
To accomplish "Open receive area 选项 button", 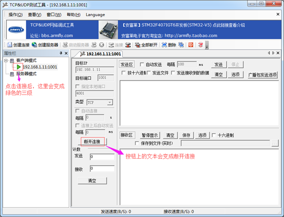I will [x=202, y=135].
